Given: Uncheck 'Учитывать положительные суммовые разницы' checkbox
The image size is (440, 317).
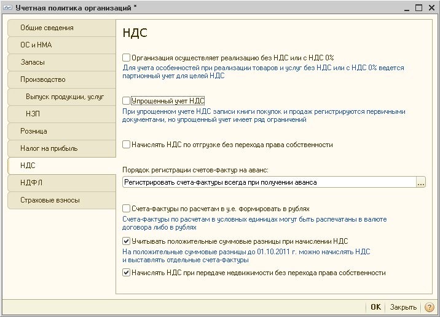Looking at the screenshot, I should 127,242.
